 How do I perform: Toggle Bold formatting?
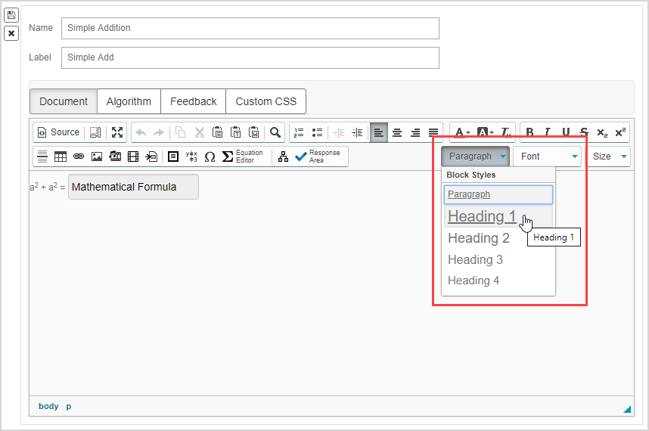[529, 132]
